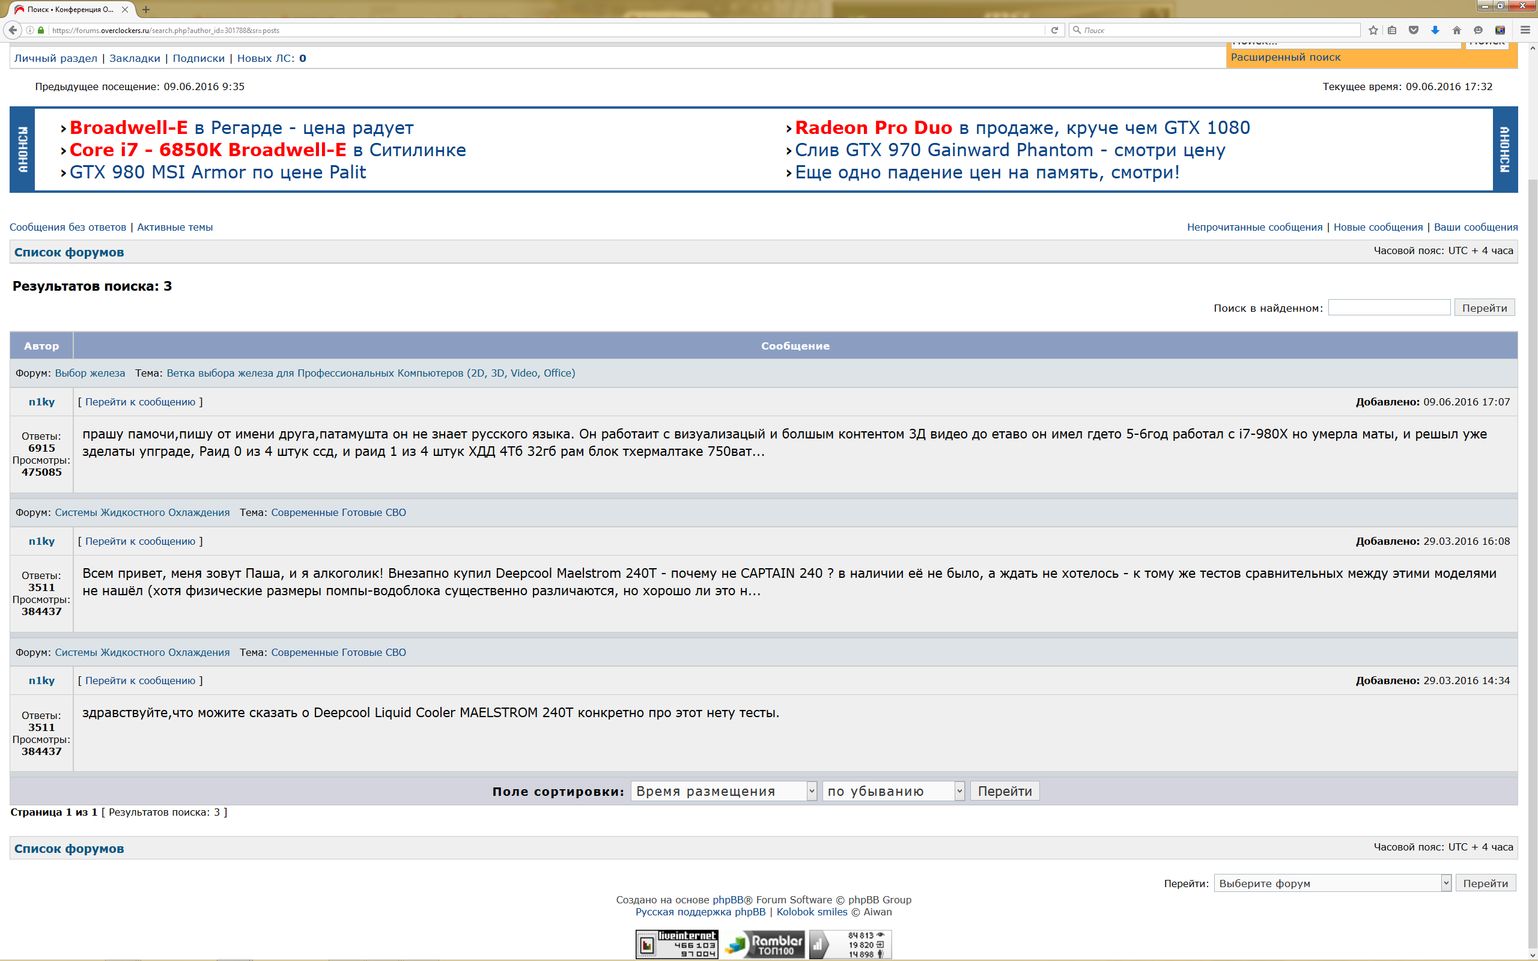Open the 'Закладки' menu link
The height and width of the screenshot is (961, 1538).
(135, 58)
